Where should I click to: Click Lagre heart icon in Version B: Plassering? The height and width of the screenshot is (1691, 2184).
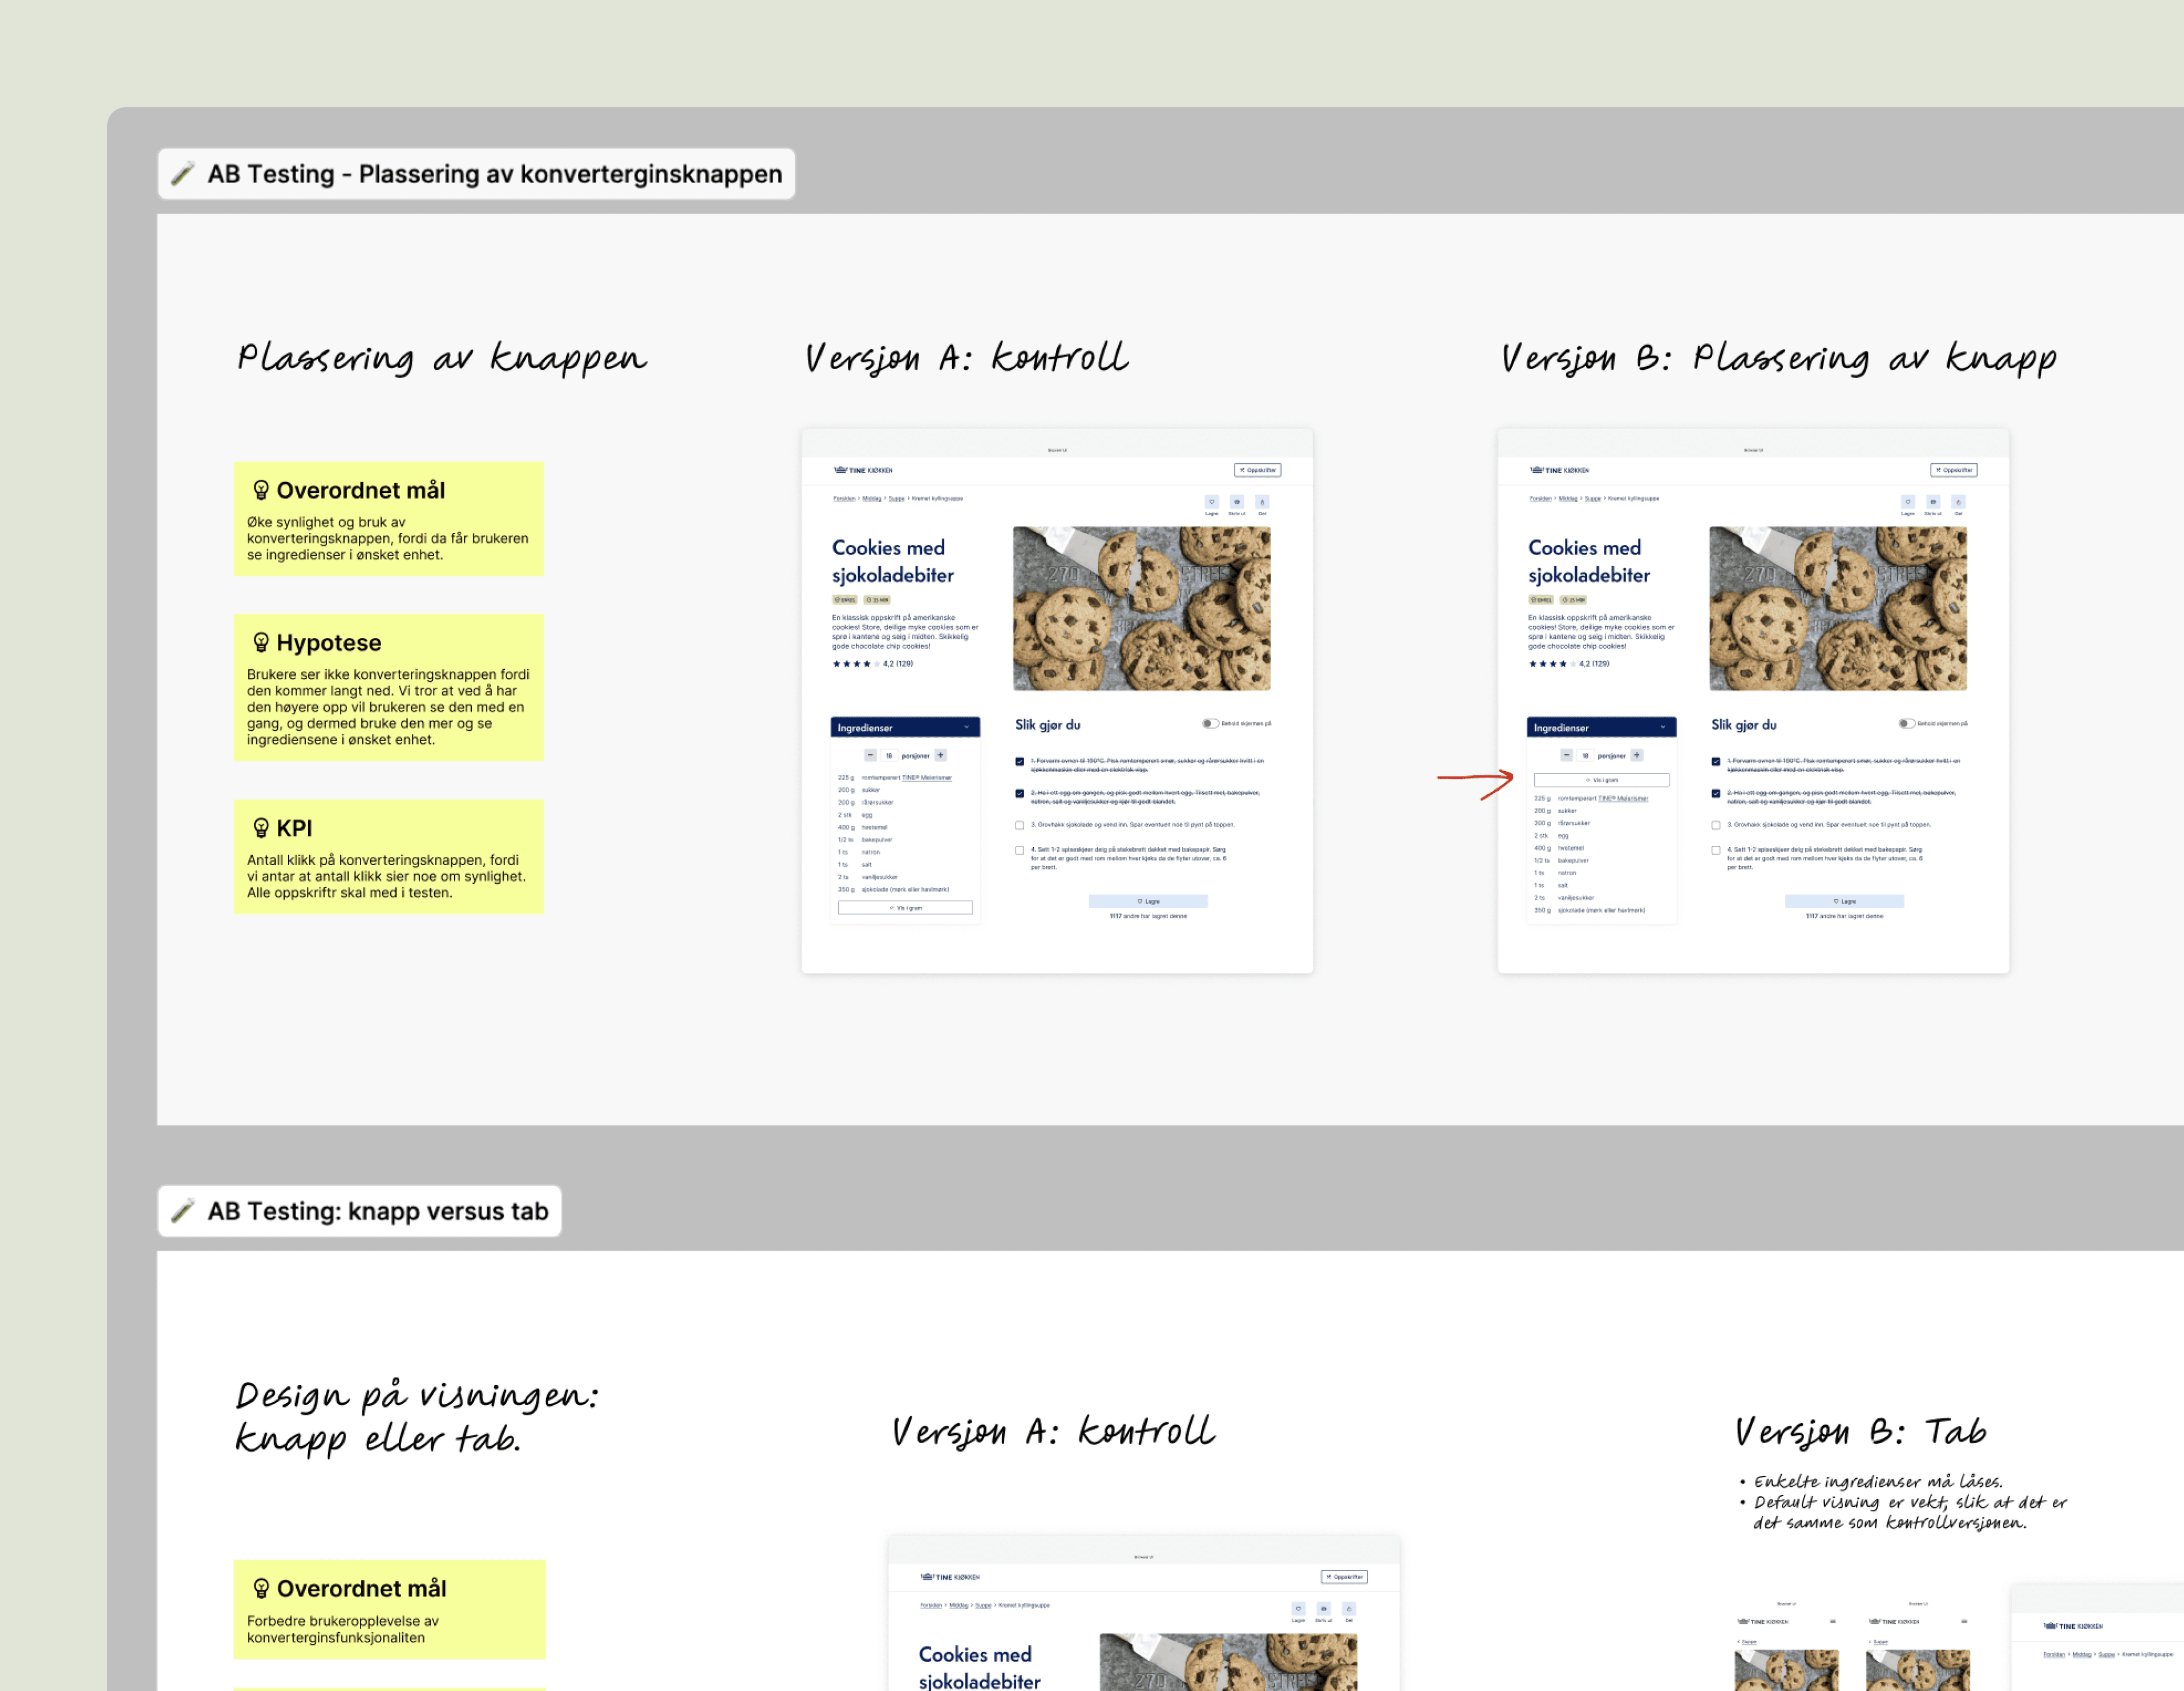pos(1907,502)
